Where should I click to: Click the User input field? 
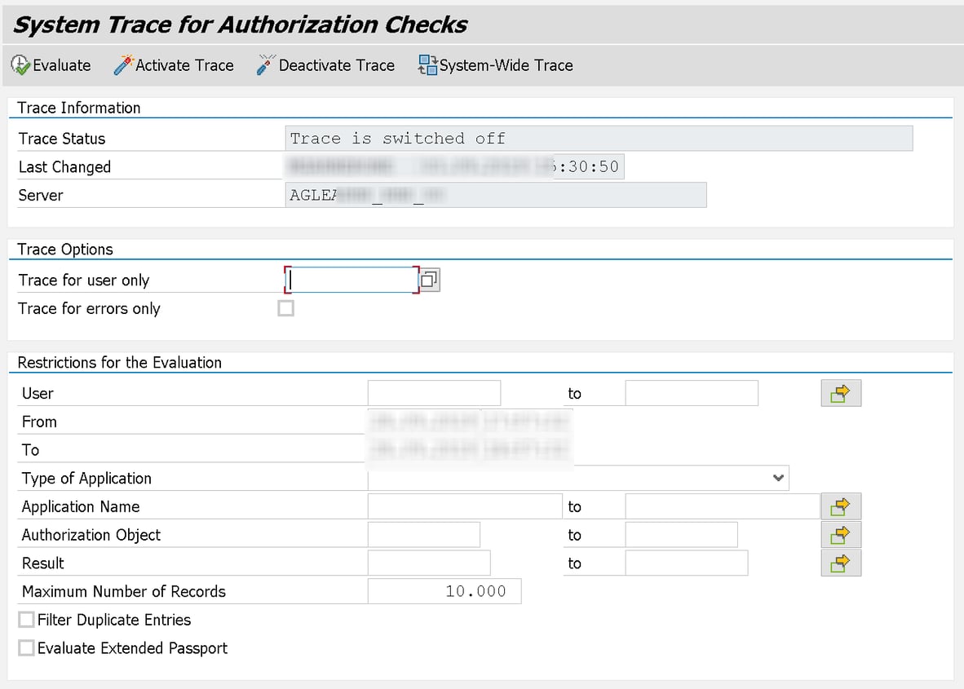tap(433, 392)
